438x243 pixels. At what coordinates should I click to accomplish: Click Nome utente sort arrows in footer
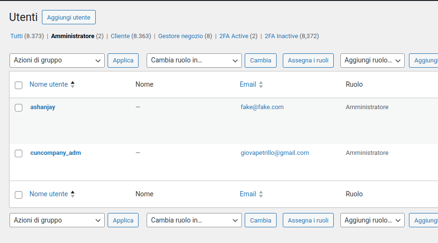pyautogui.click(x=72, y=194)
